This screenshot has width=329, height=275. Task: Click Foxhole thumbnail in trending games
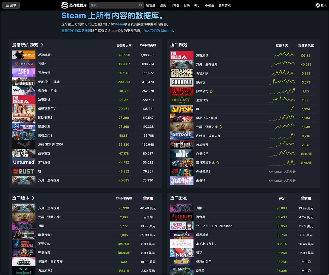182,82
